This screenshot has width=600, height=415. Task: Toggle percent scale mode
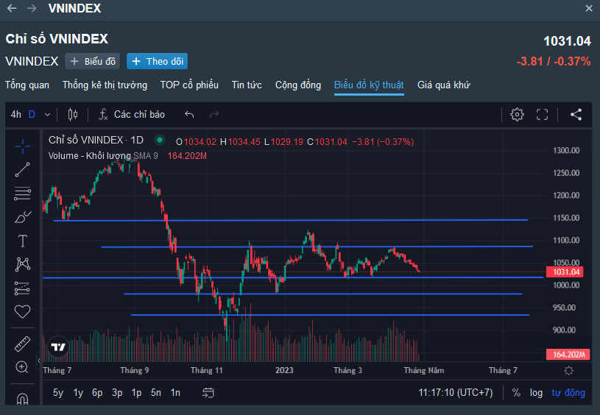(516, 393)
